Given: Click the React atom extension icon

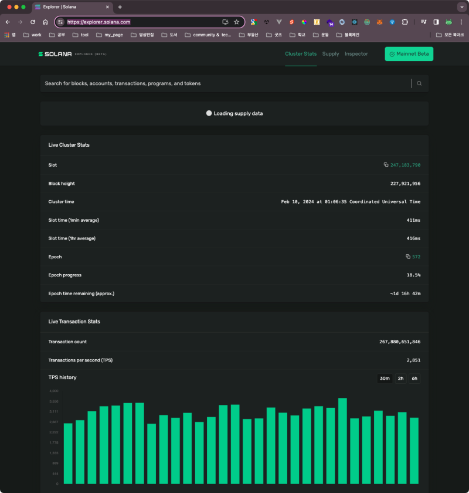Looking at the screenshot, I should pyautogui.click(x=354, y=22).
